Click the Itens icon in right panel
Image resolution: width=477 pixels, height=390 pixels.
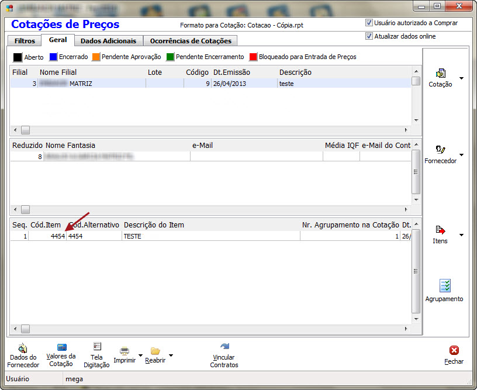pos(440,230)
